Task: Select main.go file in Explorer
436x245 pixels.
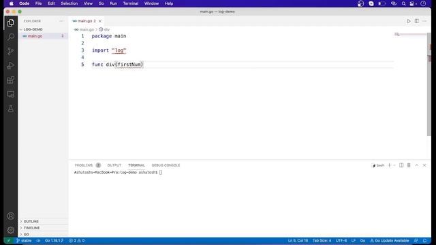Action: [43, 36]
